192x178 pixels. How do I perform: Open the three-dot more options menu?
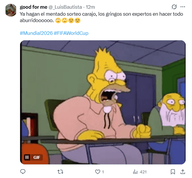click(183, 7)
